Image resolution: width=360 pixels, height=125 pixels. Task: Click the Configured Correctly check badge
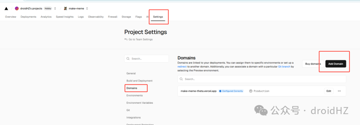(x=231, y=91)
